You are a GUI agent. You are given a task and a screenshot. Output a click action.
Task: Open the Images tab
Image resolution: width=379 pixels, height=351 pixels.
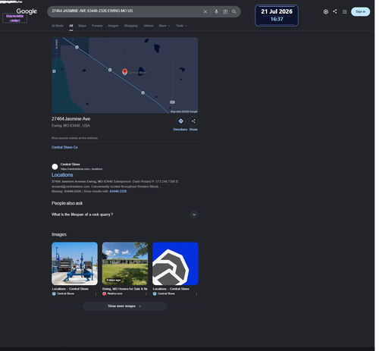pos(113,26)
